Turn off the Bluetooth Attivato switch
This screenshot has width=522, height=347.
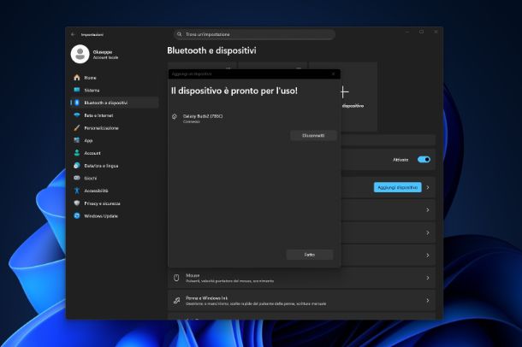423,160
